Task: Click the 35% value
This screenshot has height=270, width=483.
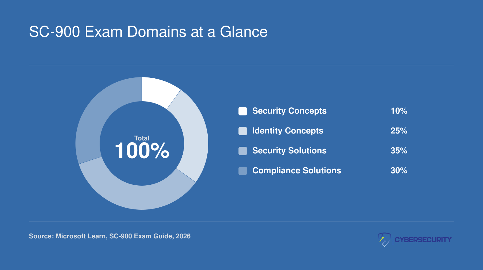Action: click(399, 151)
